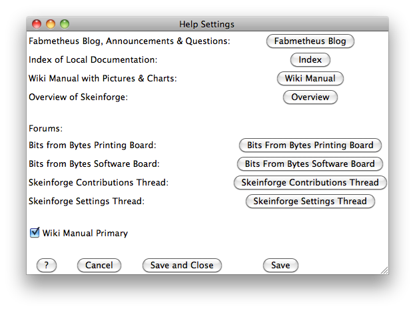The image size is (415, 311).
Task: Click 'Wiki Manual with Pictures & Charts:' label
Action: (x=103, y=79)
